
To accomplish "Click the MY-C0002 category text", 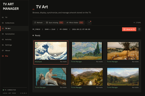I will click(63, 29).
